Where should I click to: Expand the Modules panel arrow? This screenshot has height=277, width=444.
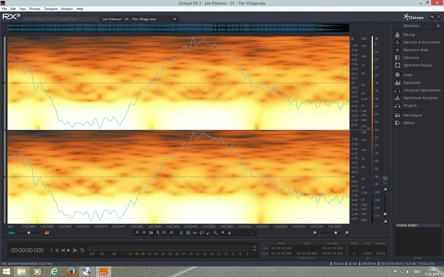(x=438, y=25)
